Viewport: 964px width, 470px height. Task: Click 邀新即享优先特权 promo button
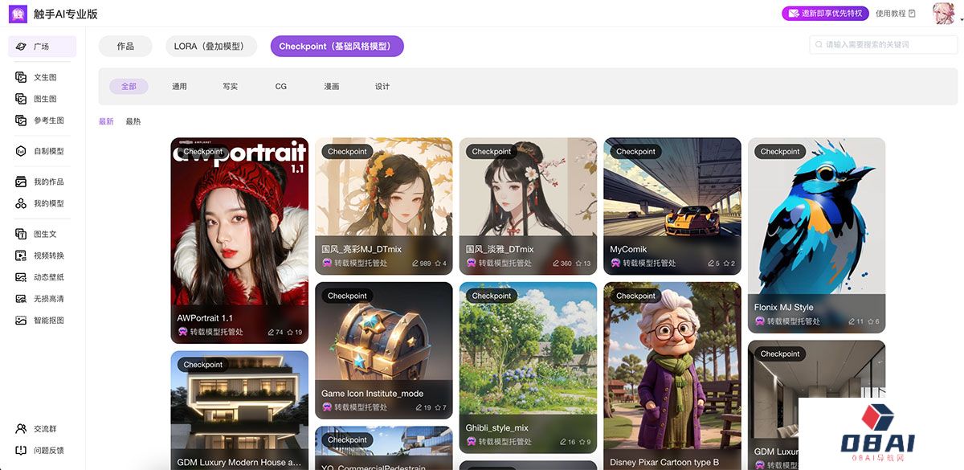click(825, 13)
